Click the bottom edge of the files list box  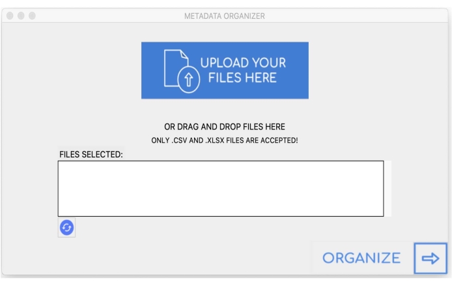click(220, 215)
